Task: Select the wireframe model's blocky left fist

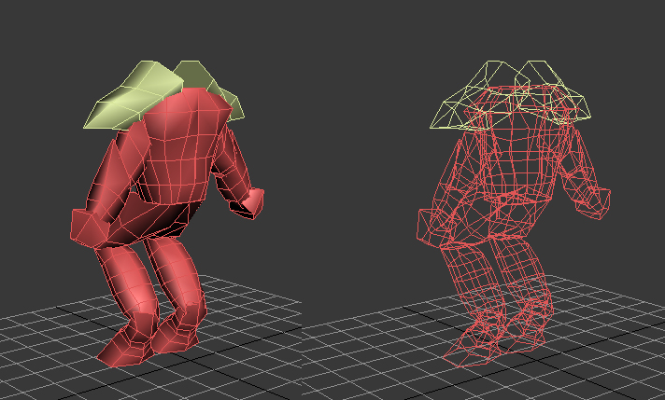Action: [434, 228]
